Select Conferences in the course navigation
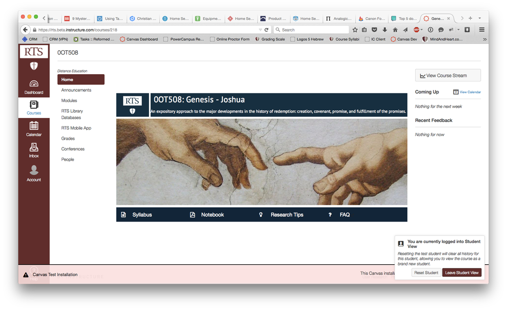 click(x=73, y=149)
